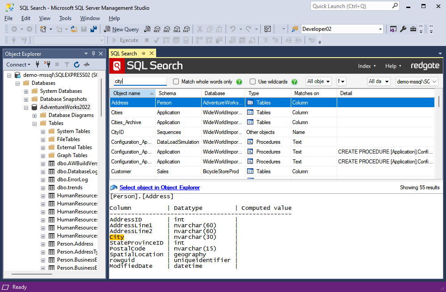Pin the Object Explorer panel
The height and width of the screenshot is (292, 446).
coord(93,54)
